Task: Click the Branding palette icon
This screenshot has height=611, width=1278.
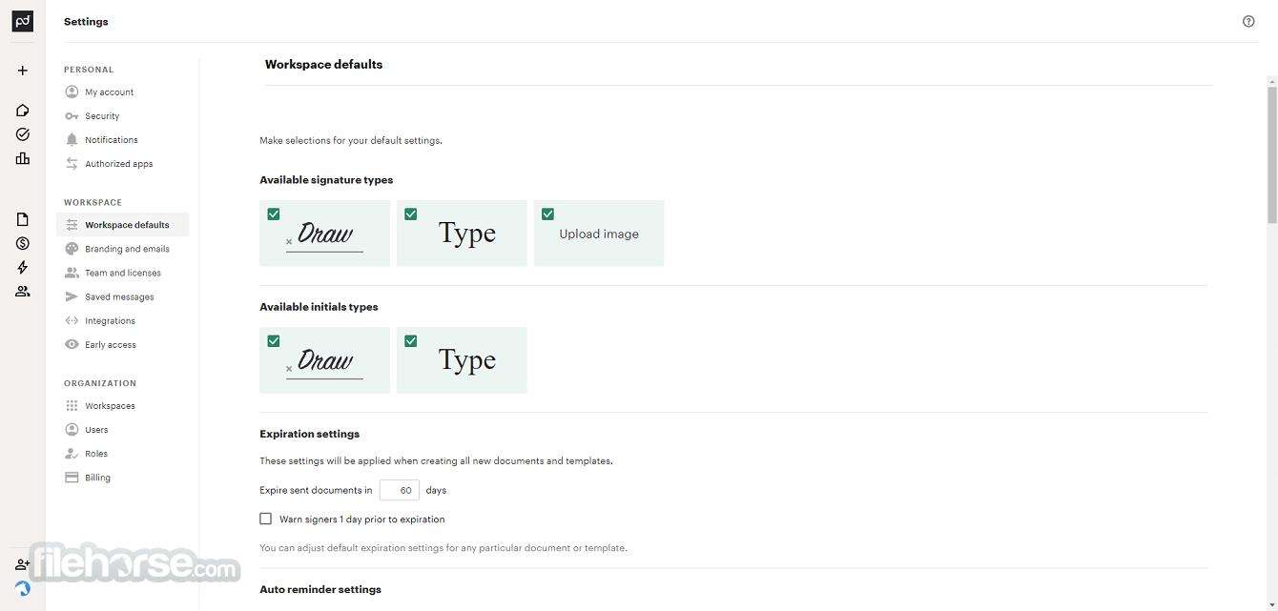Action: click(72, 249)
